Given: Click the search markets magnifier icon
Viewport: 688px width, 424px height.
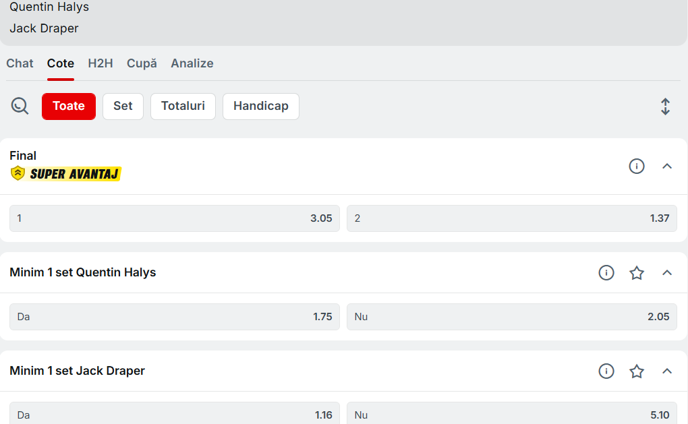Looking at the screenshot, I should (20, 106).
